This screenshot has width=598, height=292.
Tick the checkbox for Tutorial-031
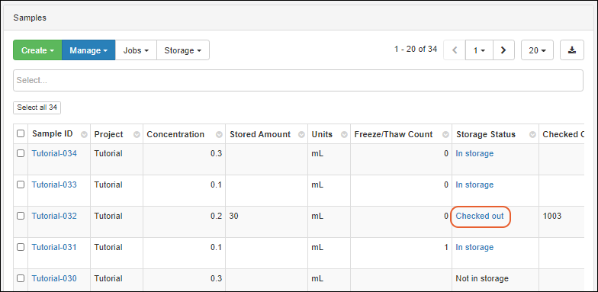21,247
